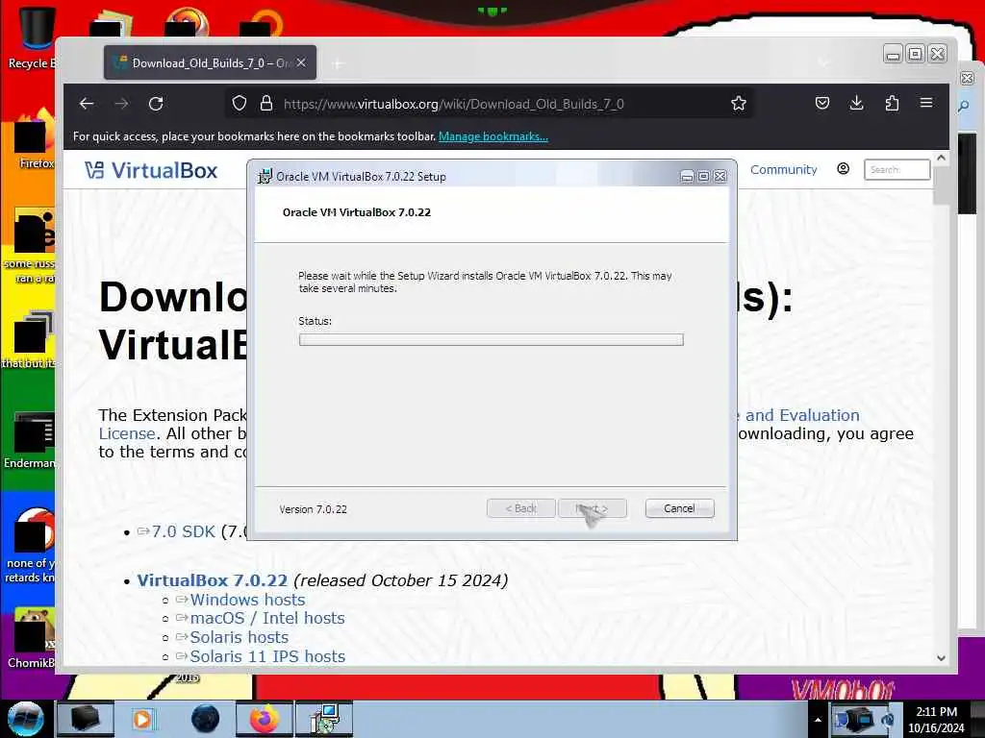
Task: Open VirtualBox 7.0.22 release link
Action: (213, 580)
